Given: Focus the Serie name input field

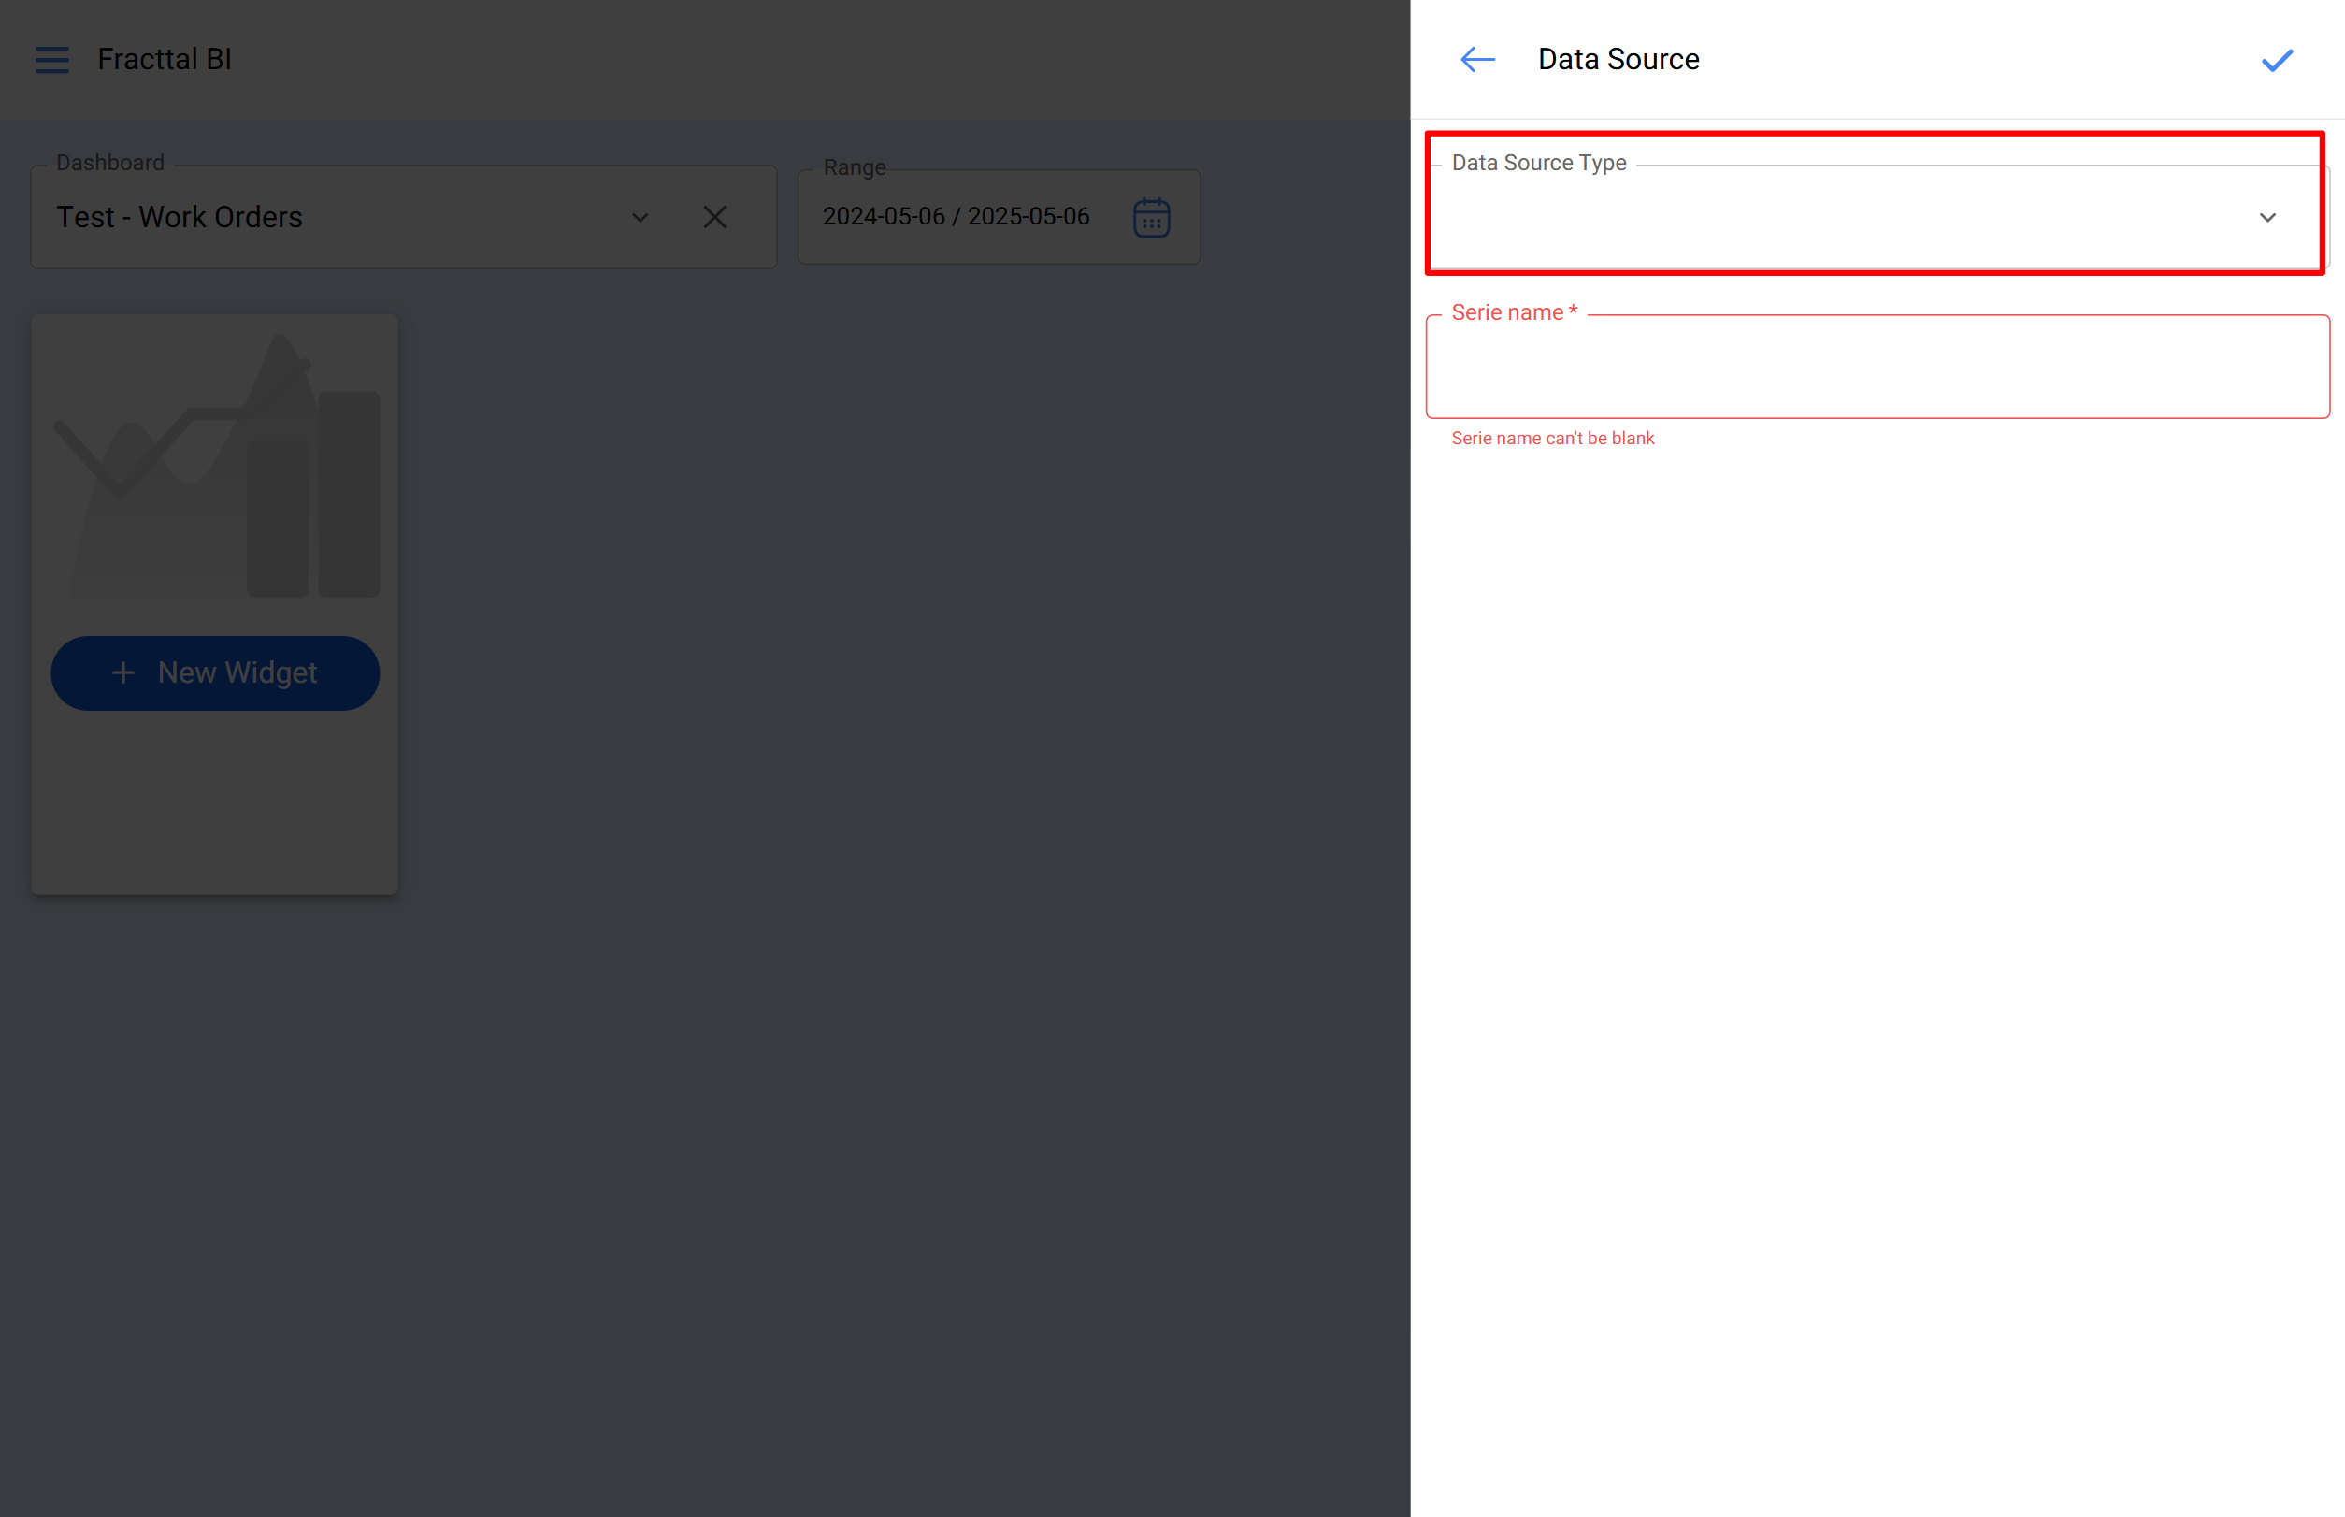Looking at the screenshot, I should coord(1877,368).
